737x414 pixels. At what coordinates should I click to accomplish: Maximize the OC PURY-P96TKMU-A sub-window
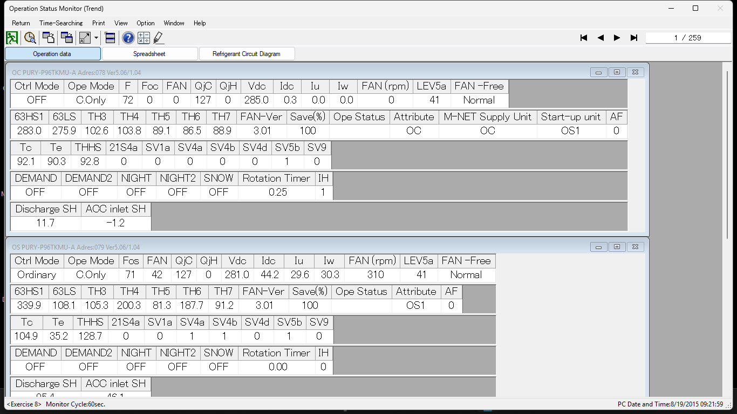click(617, 72)
